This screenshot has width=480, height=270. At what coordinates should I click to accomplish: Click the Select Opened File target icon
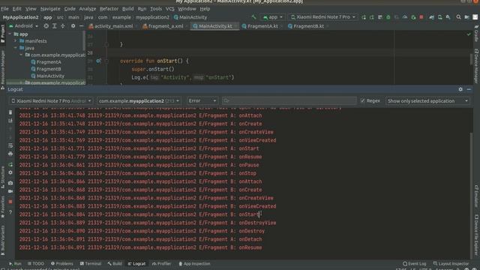(46, 26)
